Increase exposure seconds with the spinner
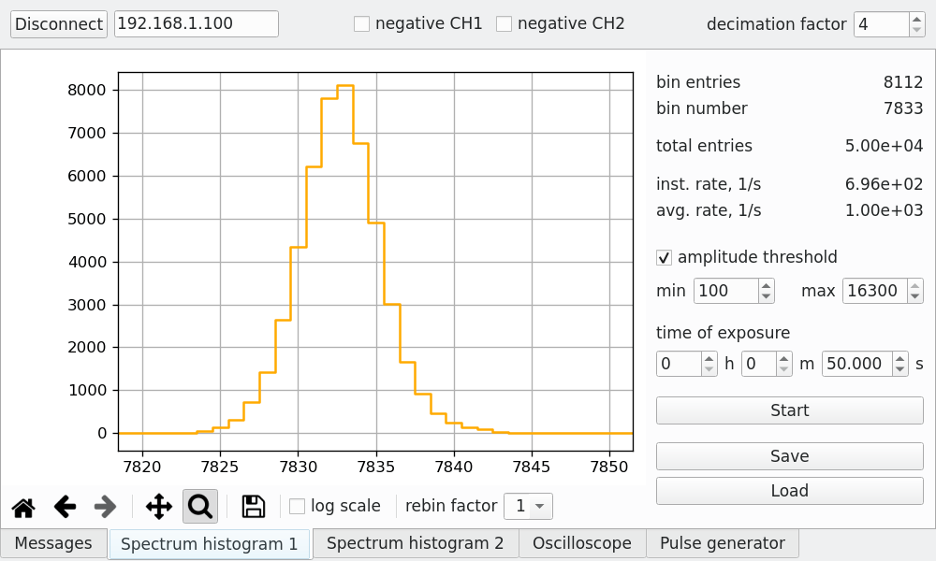 (x=898, y=357)
